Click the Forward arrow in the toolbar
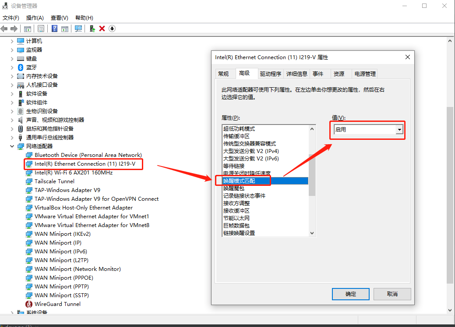 click(x=14, y=28)
